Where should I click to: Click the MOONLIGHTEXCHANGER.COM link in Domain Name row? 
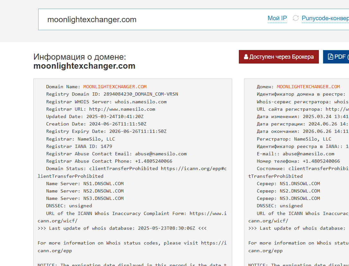(x=115, y=87)
